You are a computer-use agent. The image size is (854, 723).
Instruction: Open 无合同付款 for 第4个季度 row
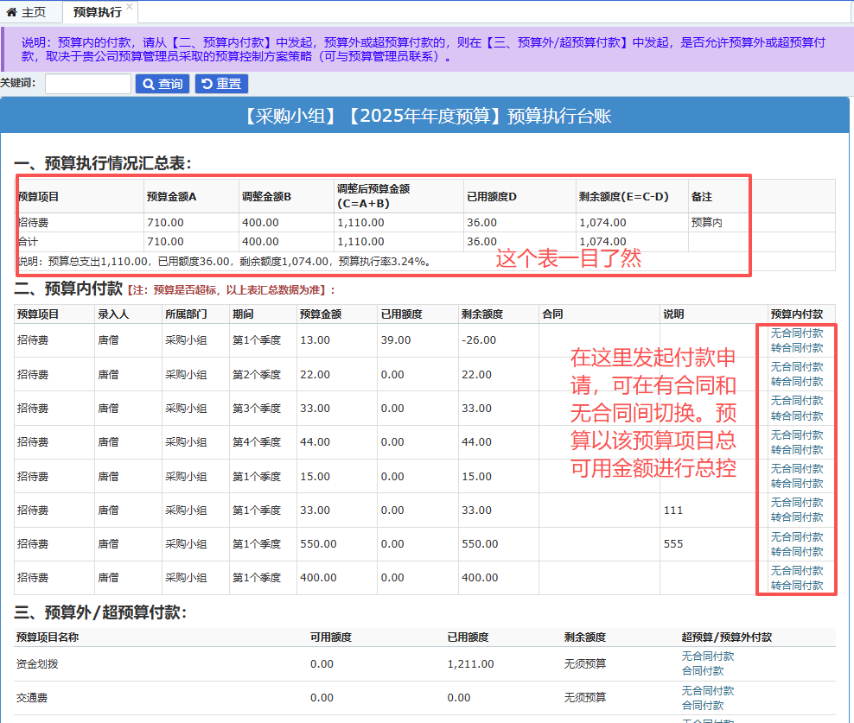[x=796, y=434]
